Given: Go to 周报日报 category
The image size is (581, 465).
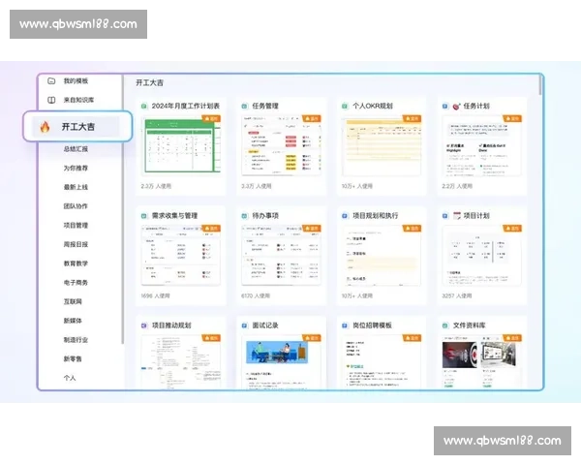Looking at the screenshot, I should [76, 244].
